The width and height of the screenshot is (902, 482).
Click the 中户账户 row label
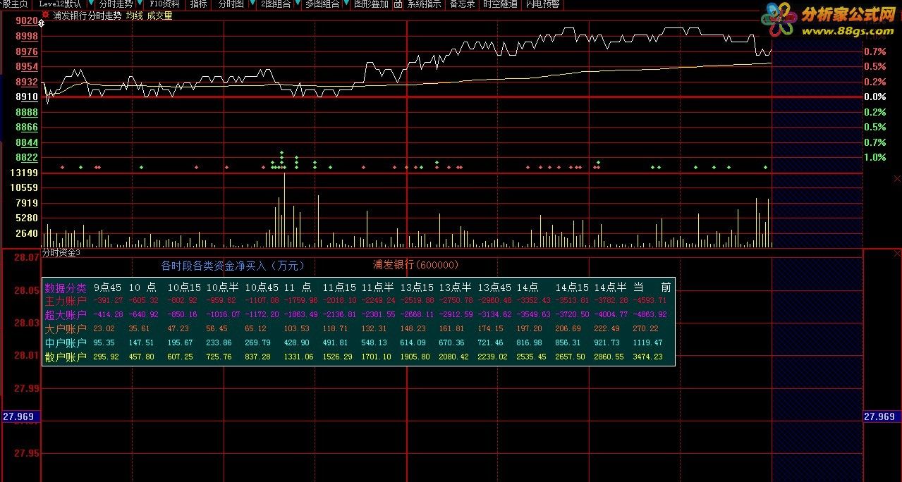[66, 342]
